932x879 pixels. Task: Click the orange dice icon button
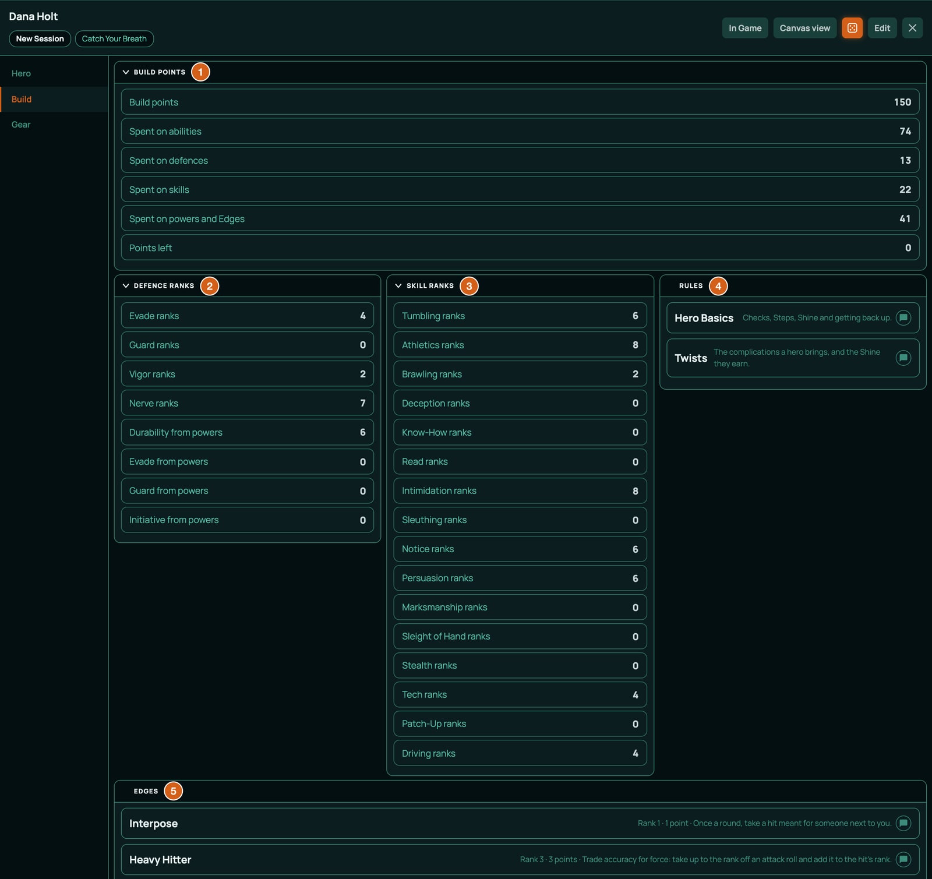(852, 28)
